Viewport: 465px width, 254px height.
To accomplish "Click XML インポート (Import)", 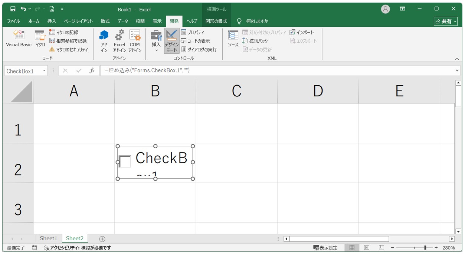I will point(302,32).
